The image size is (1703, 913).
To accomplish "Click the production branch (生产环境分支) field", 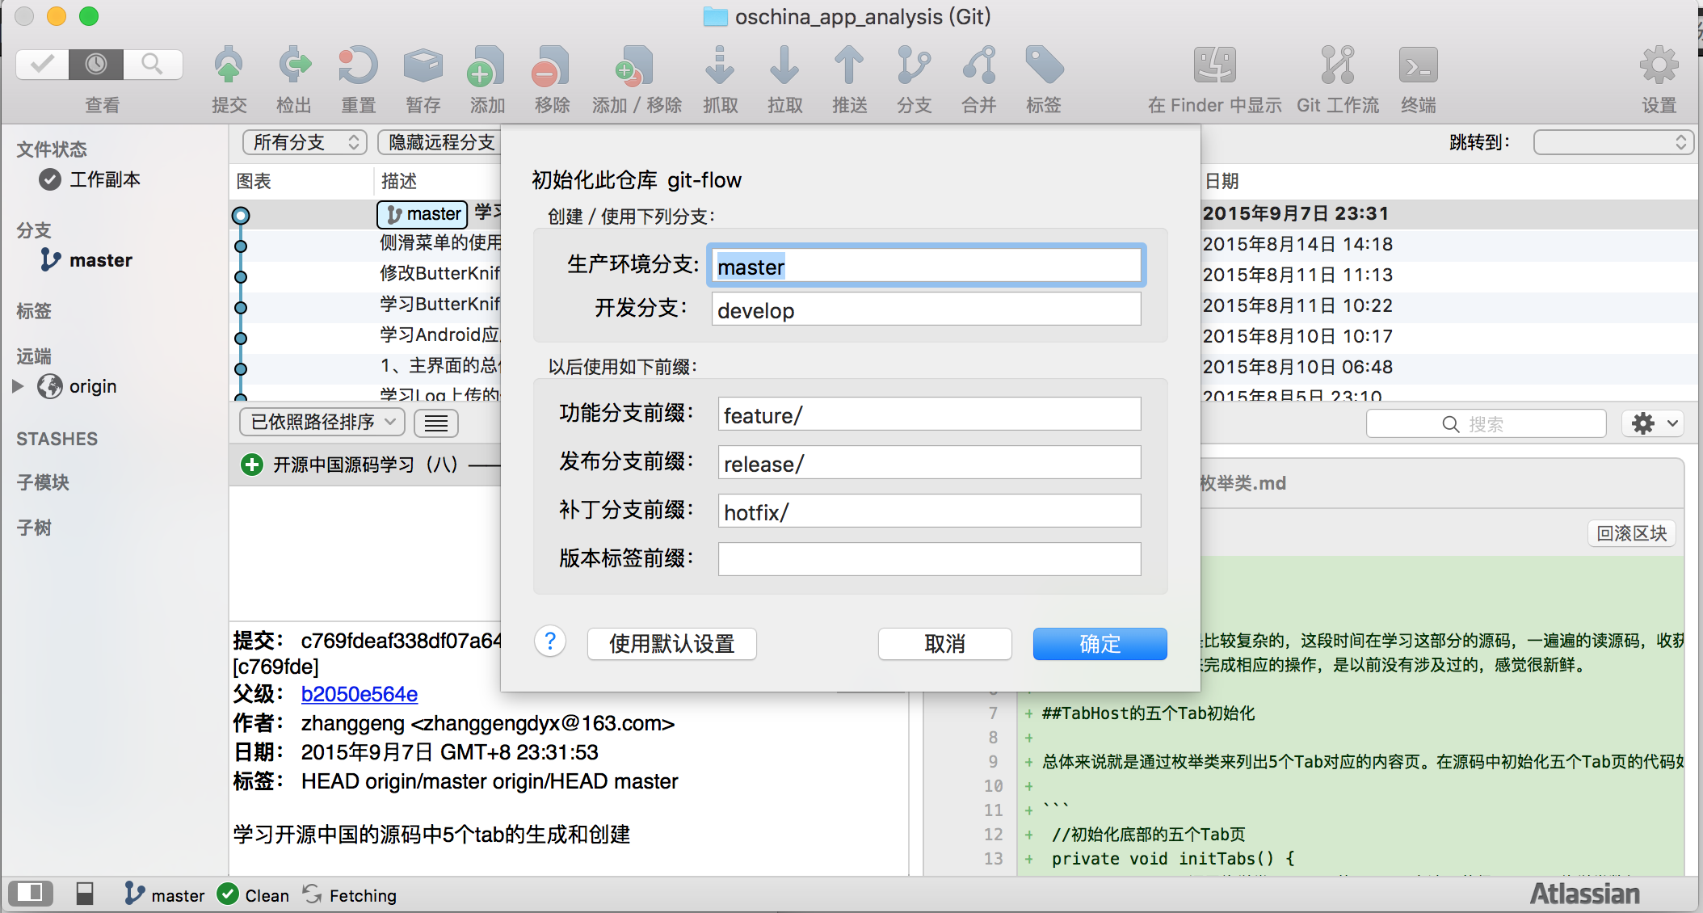I will pyautogui.click(x=926, y=266).
